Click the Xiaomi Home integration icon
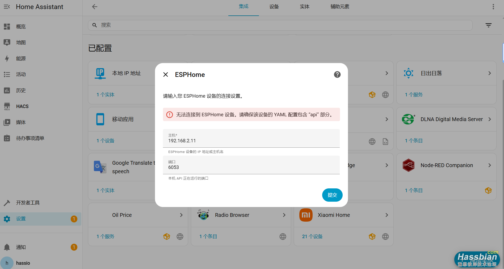 (305, 215)
